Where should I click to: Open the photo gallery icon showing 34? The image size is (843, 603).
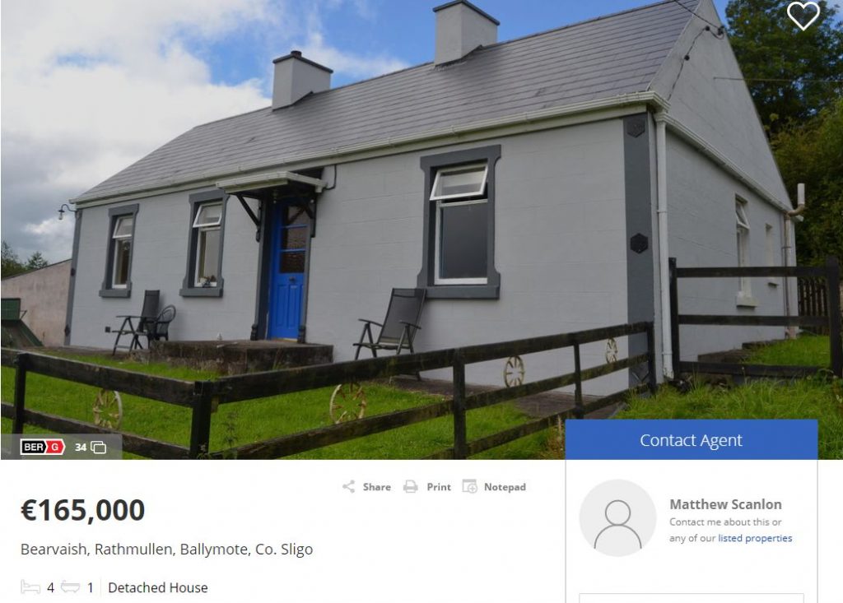(x=99, y=448)
